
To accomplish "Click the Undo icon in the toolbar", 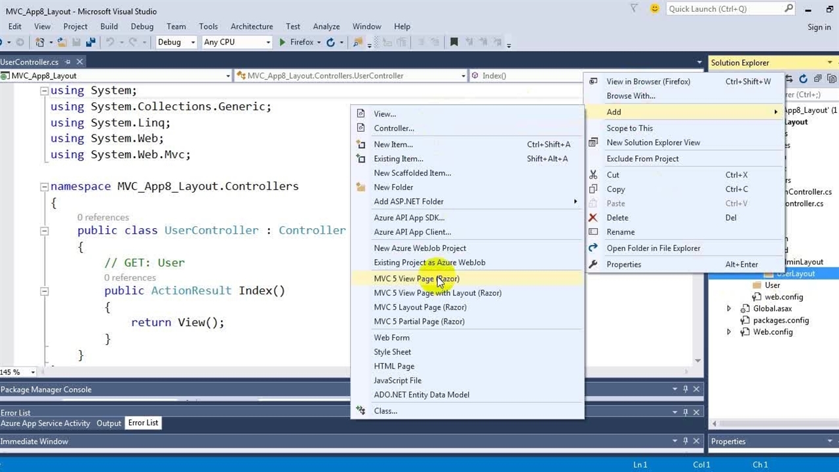I will click(109, 41).
